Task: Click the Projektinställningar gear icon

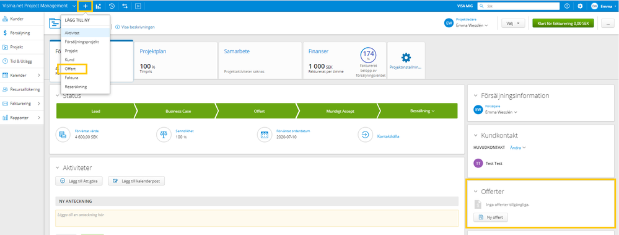Action: pyautogui.click(x=406, y=58)
